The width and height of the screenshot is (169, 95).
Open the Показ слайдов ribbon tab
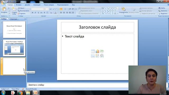click(49, 5)
